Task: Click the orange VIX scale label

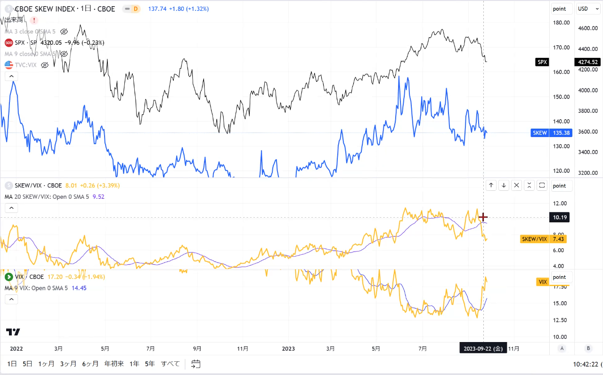Action: coord(543,282)
